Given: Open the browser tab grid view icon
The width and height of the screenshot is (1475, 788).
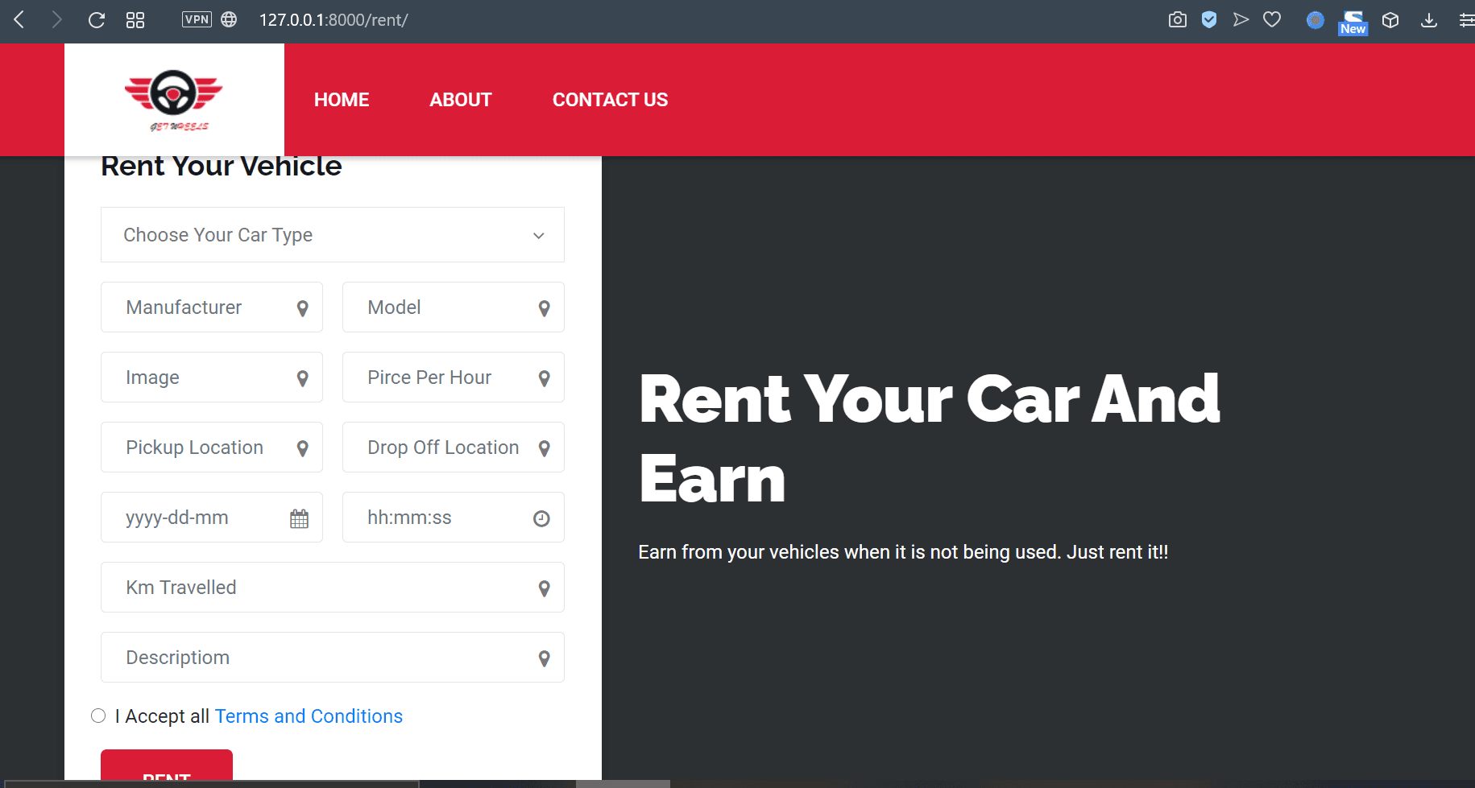Looking at the screenshot, I should point(135,20).
